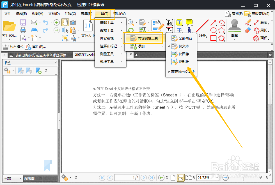Select 全部内容 editing mode

[181, 38]
